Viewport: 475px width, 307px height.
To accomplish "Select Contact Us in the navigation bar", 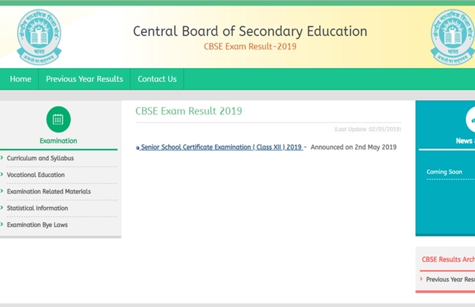I will click(157, 79).
